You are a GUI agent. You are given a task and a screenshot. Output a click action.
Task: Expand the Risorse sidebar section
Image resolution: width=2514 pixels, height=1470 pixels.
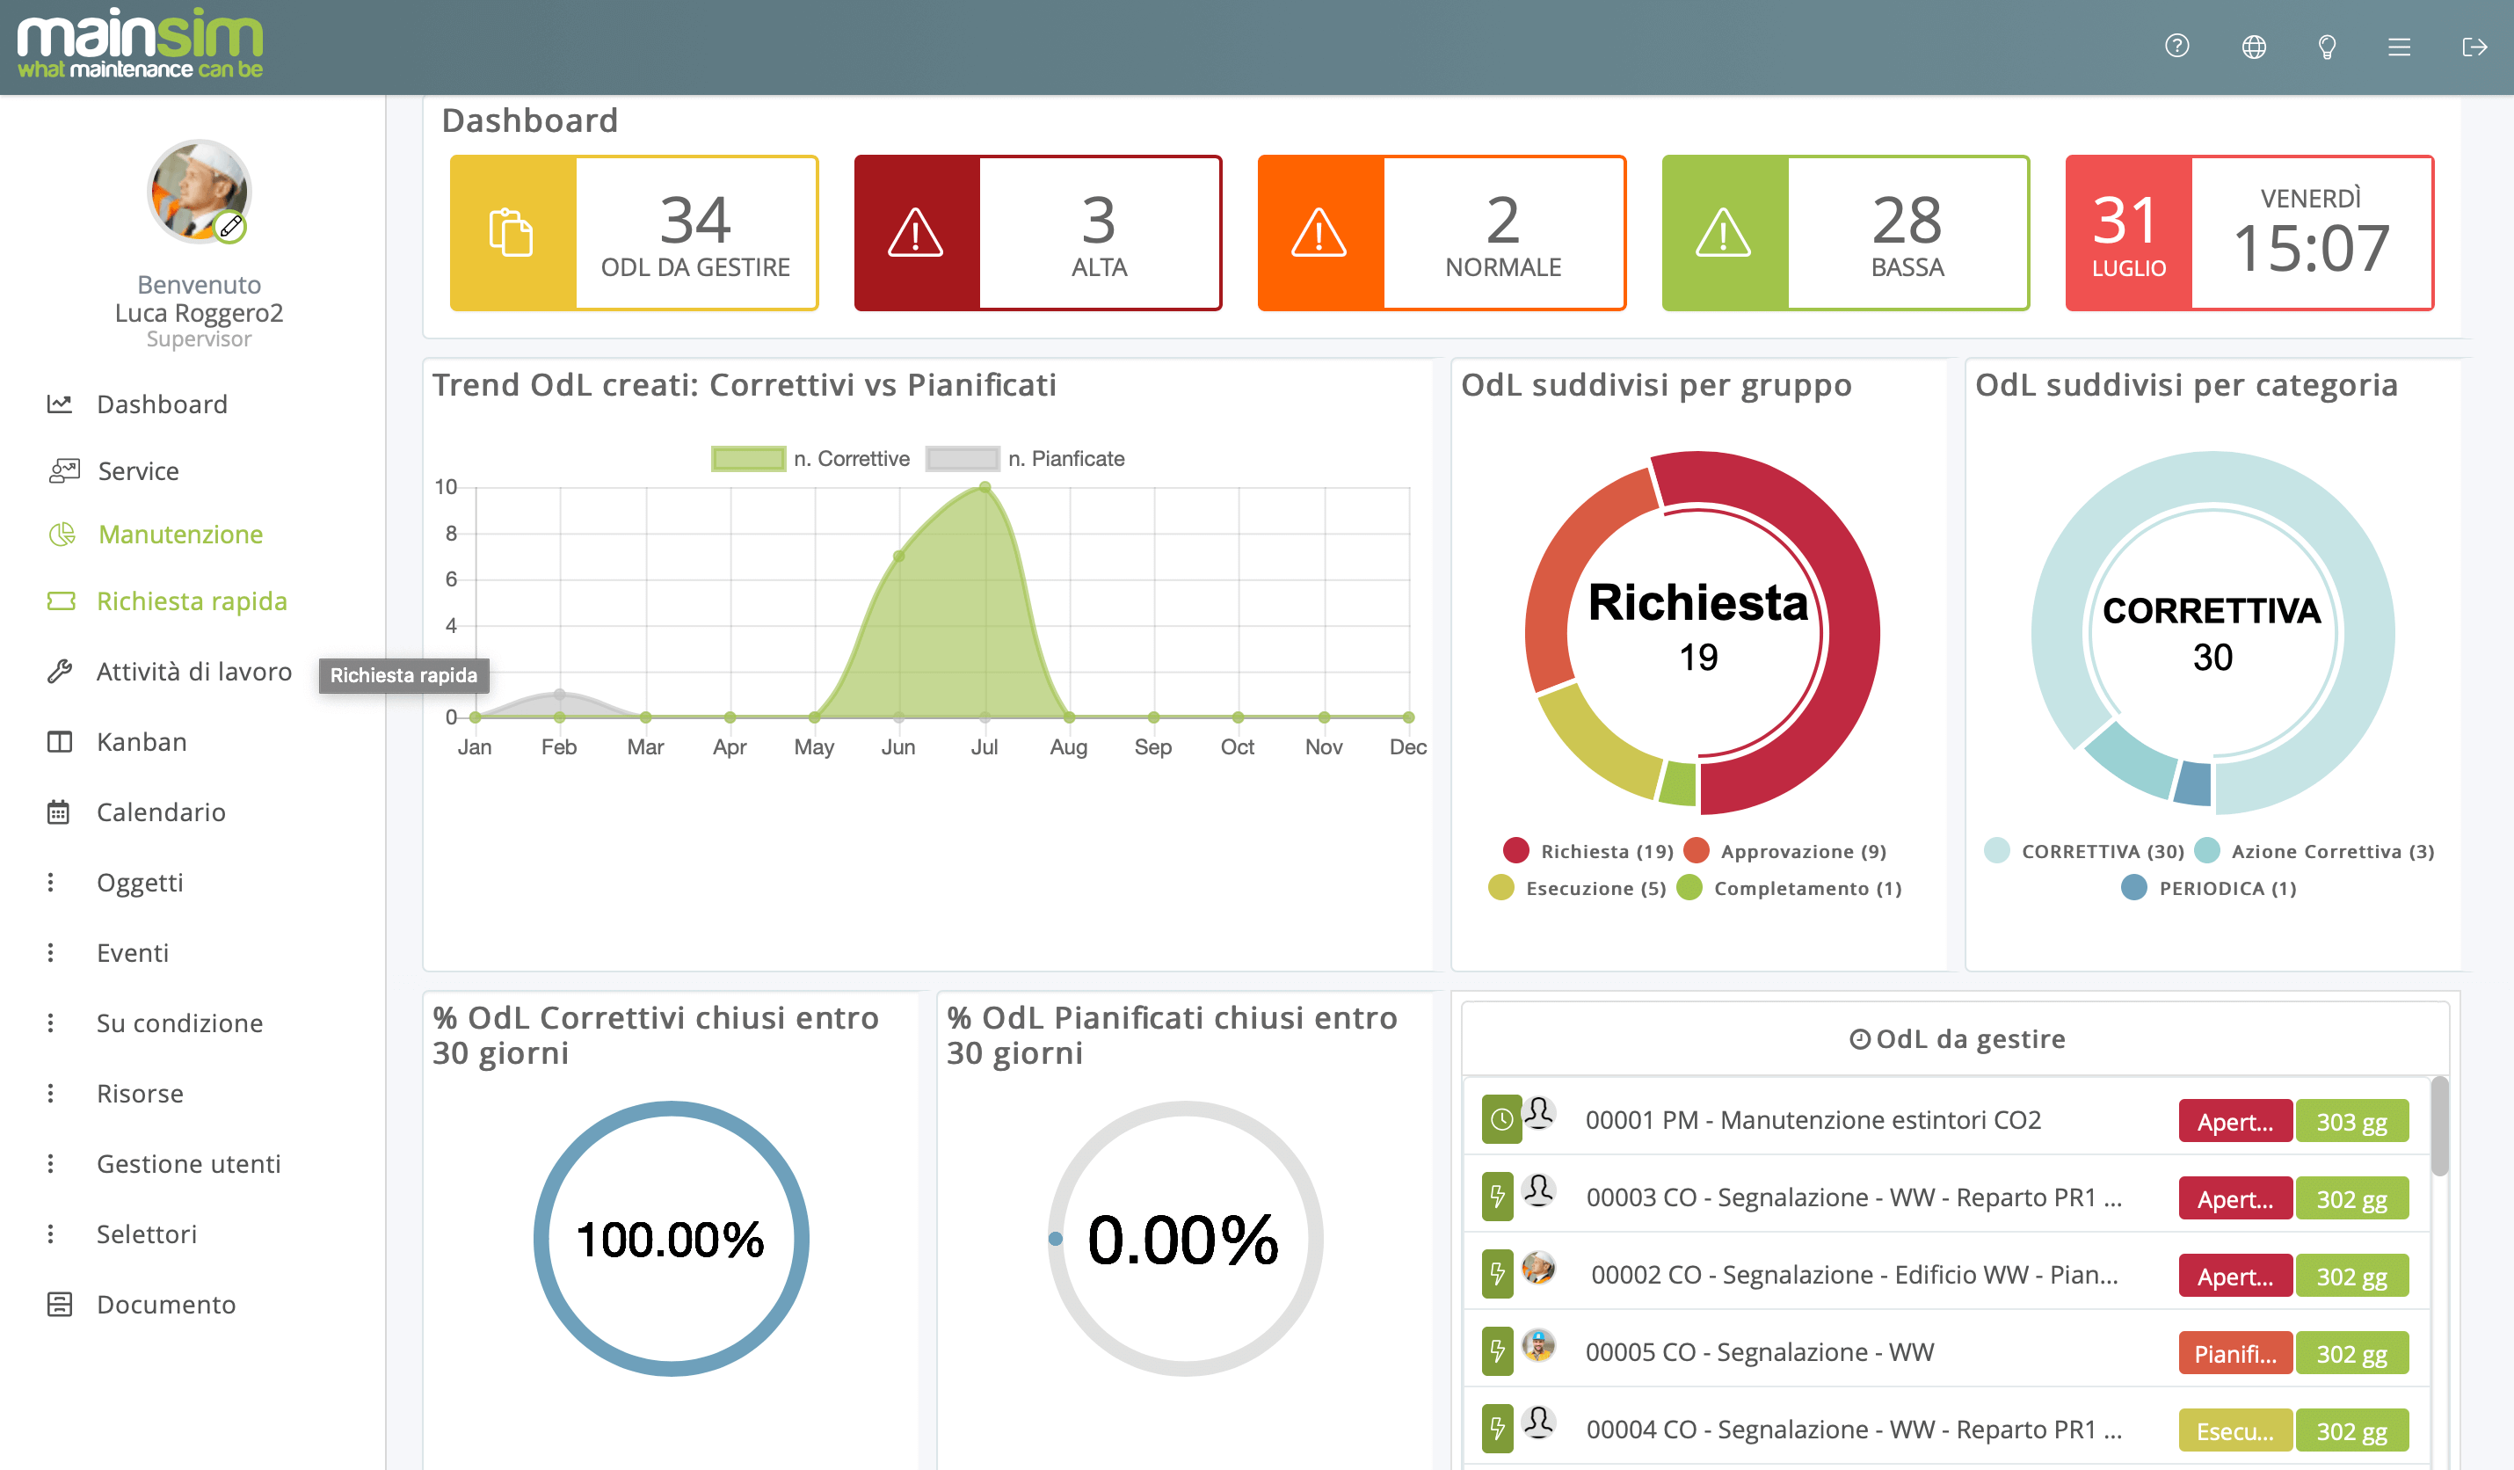point(140,1094)
